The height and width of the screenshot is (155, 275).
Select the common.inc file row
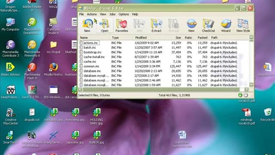(158, 66)
